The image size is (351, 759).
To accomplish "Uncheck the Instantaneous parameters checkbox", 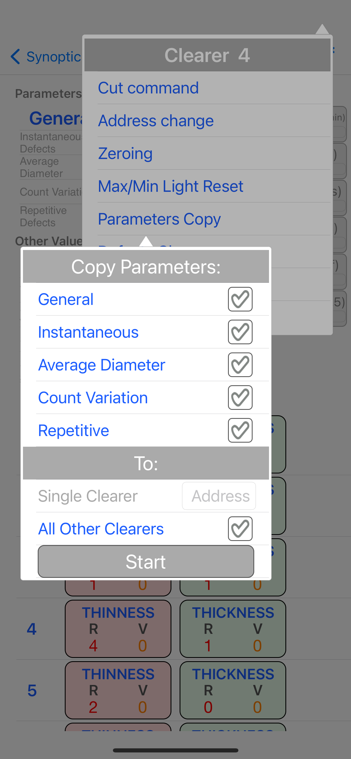I will (240, 332).
